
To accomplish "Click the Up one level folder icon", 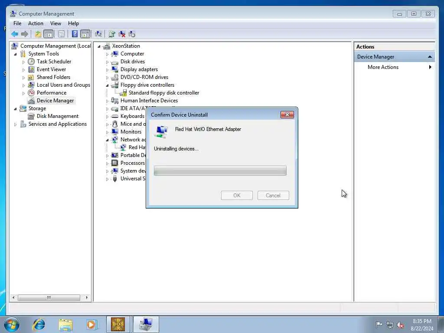I will 38,34.
